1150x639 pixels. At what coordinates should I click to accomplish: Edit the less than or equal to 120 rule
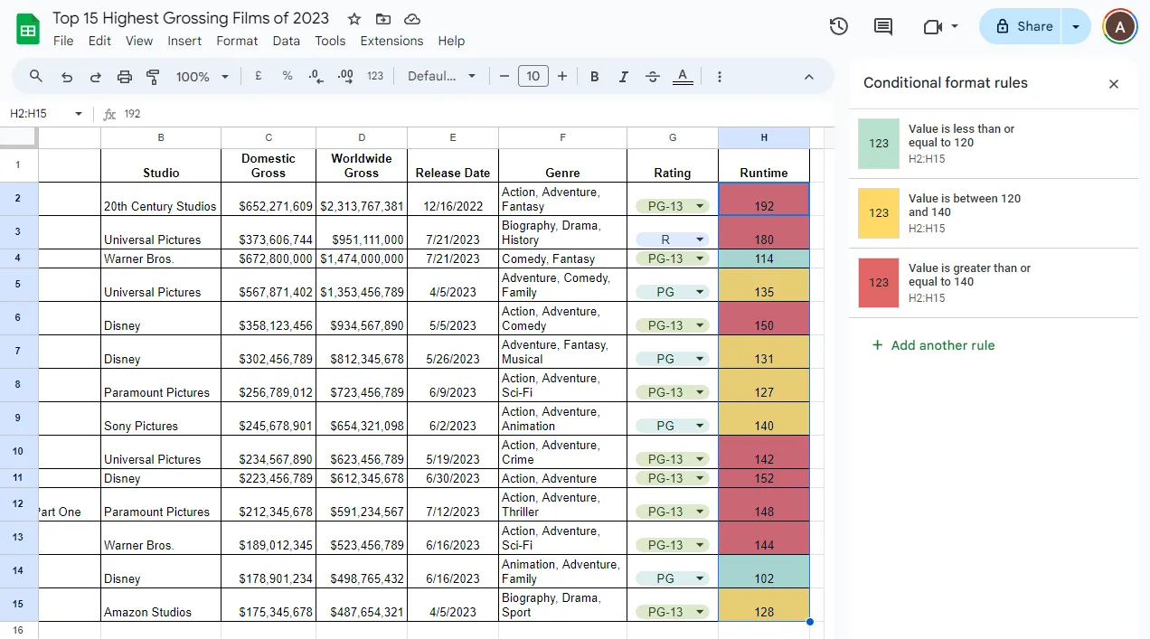click(x=994, y=144)
